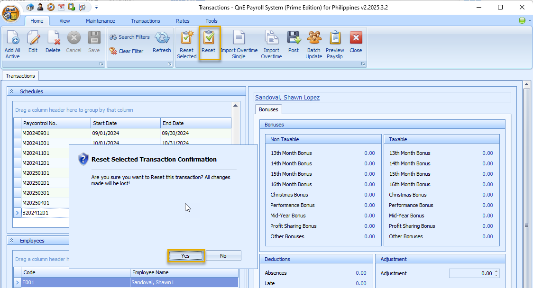This screenshot has height=288, width=533.
Task: Open the Tools ribbon tab
Action: (x=211, y=21)
